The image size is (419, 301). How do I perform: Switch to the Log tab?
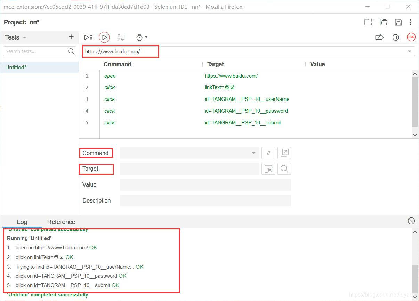pos(22,222)
